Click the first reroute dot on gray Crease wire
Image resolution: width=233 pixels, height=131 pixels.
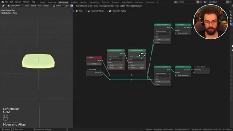click(110, 75)
